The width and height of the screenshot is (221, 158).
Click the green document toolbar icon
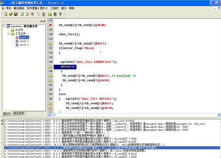22,14
